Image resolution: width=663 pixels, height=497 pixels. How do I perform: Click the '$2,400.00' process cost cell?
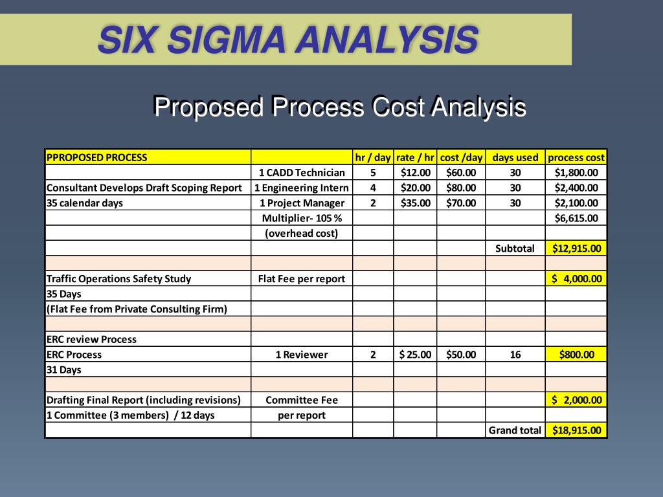pos(576,188)
